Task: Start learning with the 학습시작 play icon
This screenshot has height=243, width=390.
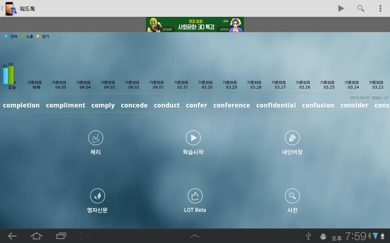Action: tap(193, 138)
